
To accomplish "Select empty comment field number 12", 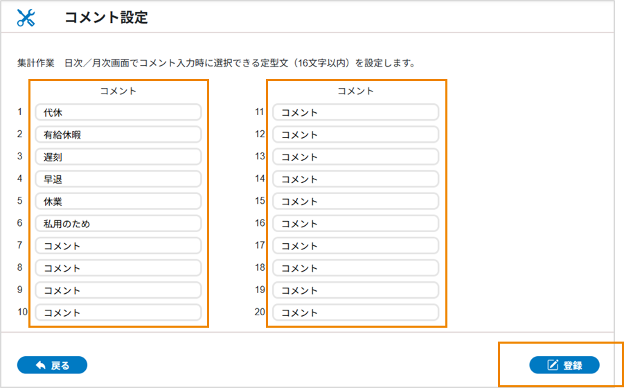I will tap(355, 134).
